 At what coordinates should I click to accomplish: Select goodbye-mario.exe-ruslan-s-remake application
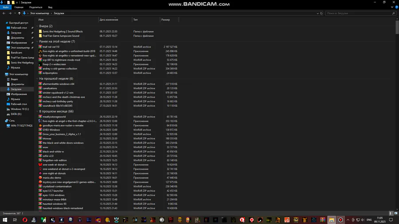click(x=63, y=125)
